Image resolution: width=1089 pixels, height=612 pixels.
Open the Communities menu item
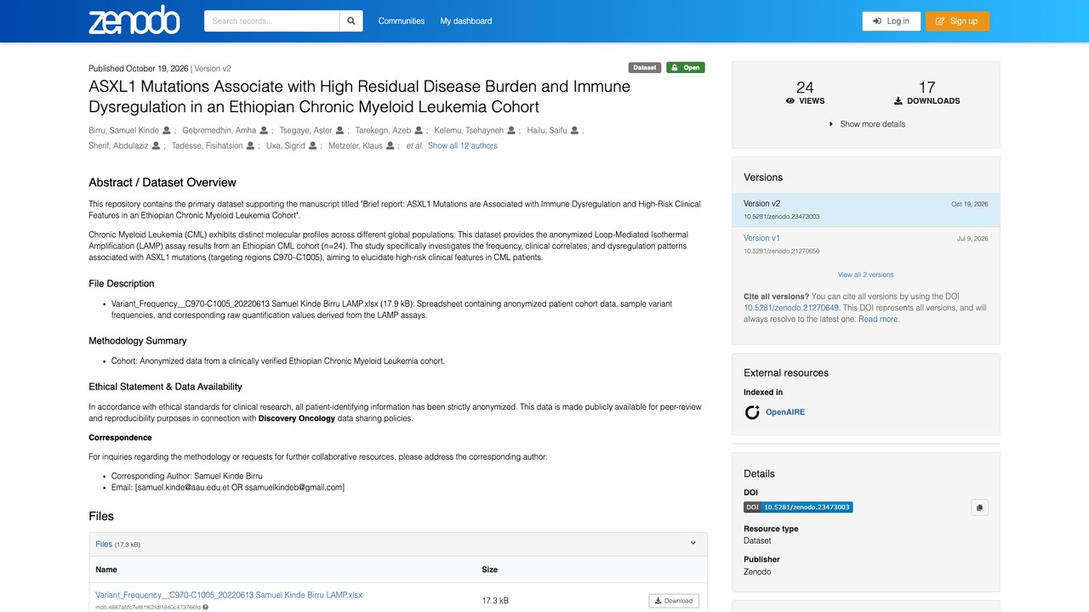[x=402, y=21]
